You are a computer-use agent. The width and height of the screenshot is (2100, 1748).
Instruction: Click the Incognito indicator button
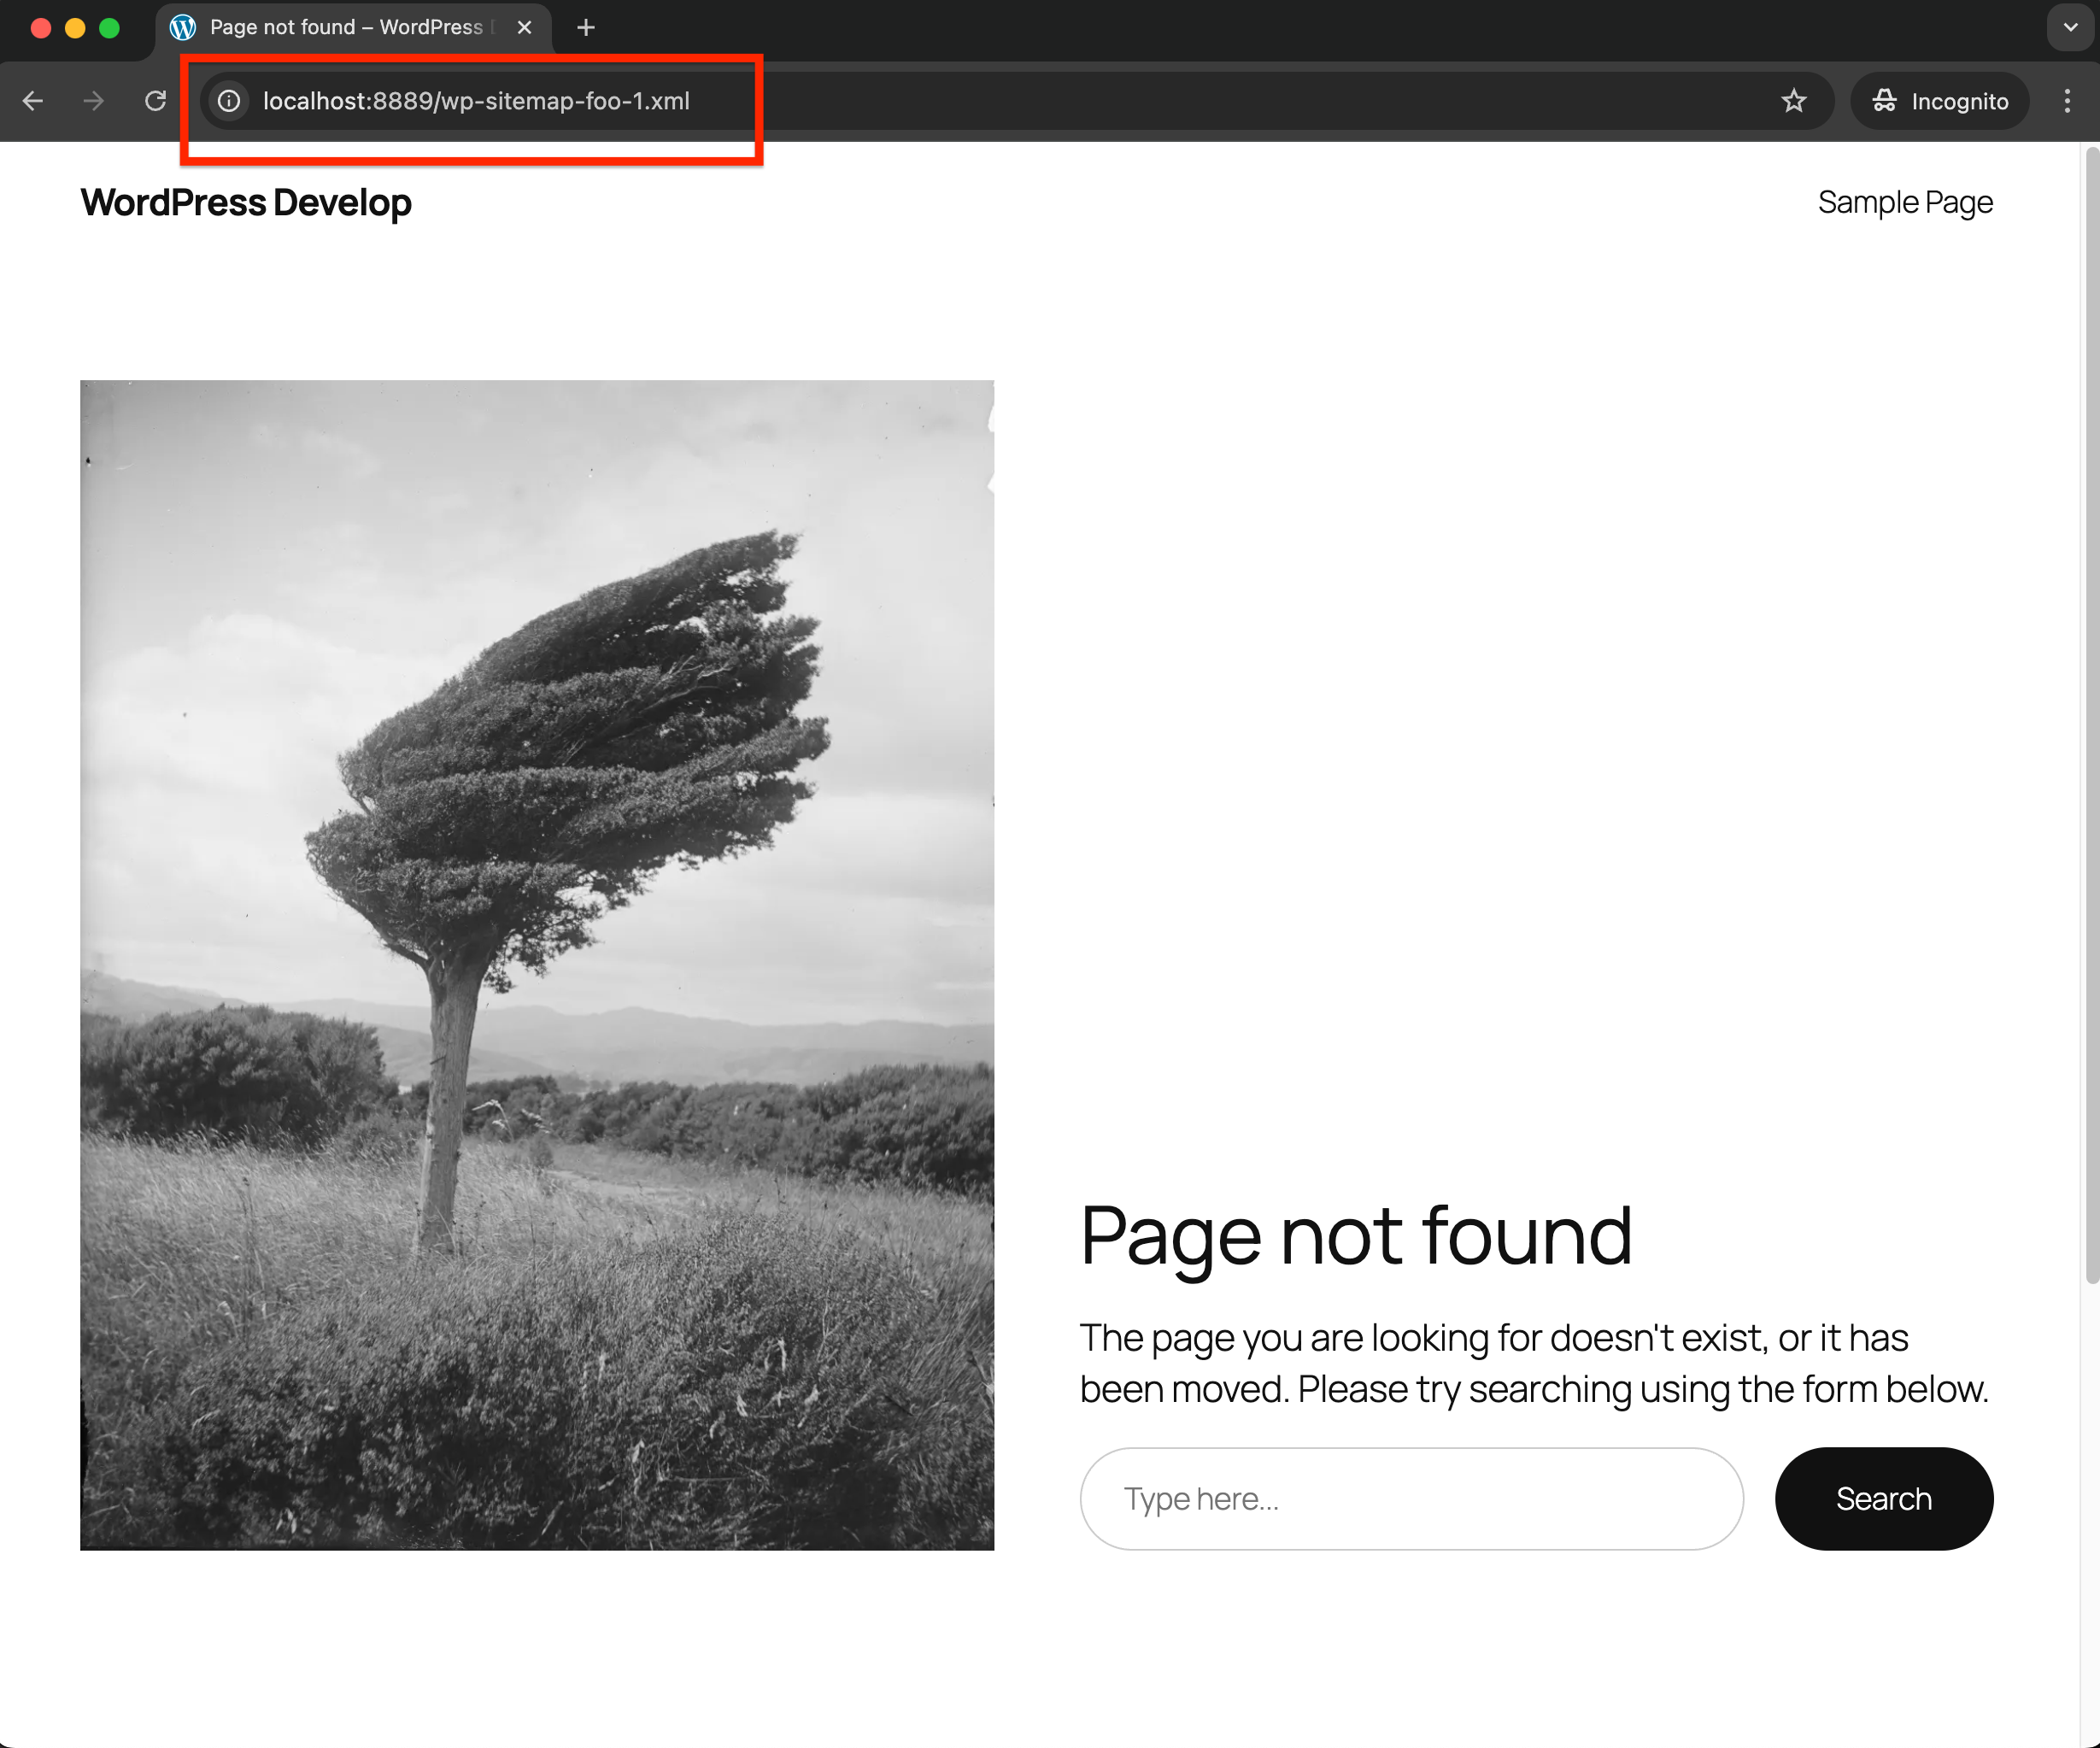pos(1939,101)
